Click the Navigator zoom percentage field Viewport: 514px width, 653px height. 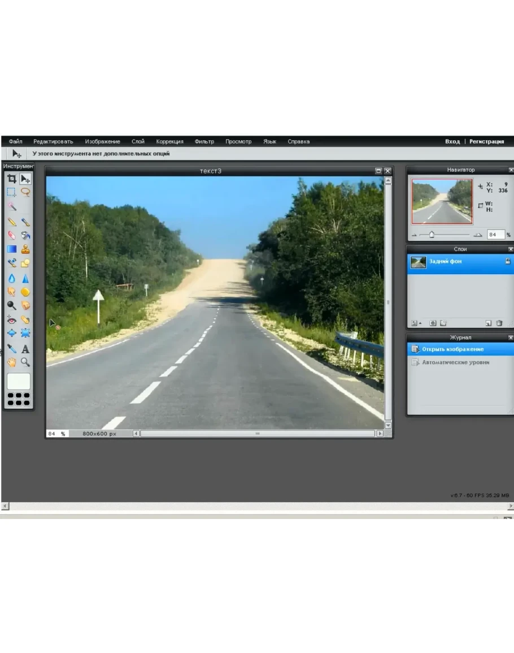pyautogui.click(x=495, y=235)
